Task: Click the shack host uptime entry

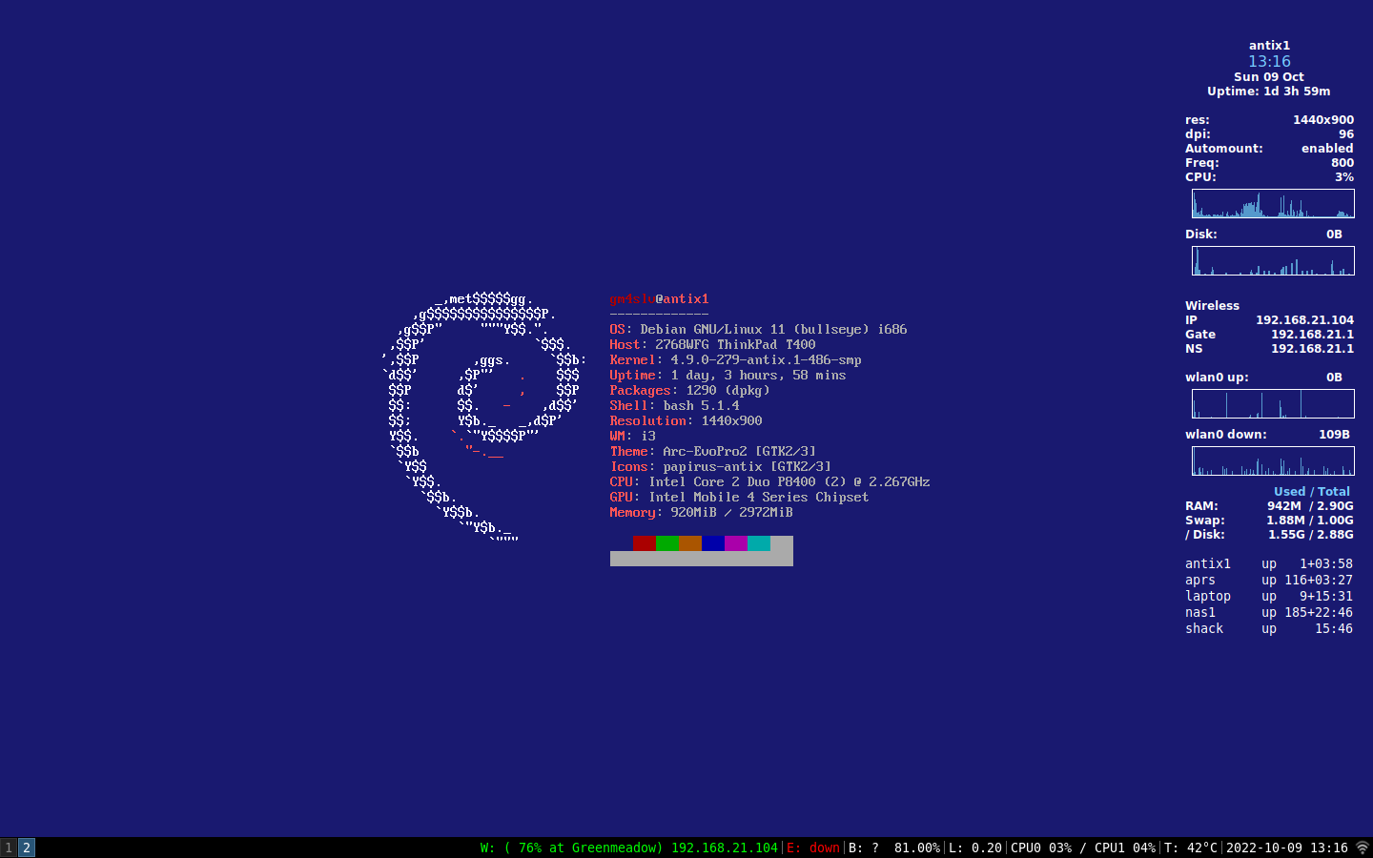Action: [1268, 628]
